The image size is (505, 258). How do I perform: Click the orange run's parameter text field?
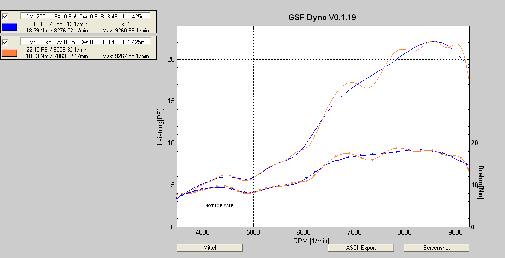click(x=85, y=42)
